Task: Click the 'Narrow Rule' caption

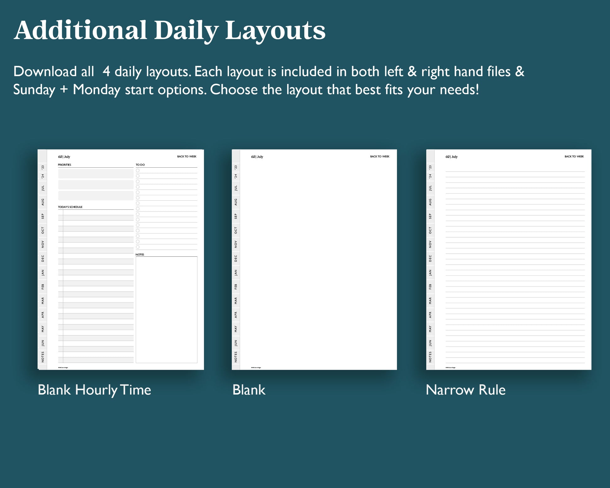Action: click(x=466, y=390)
